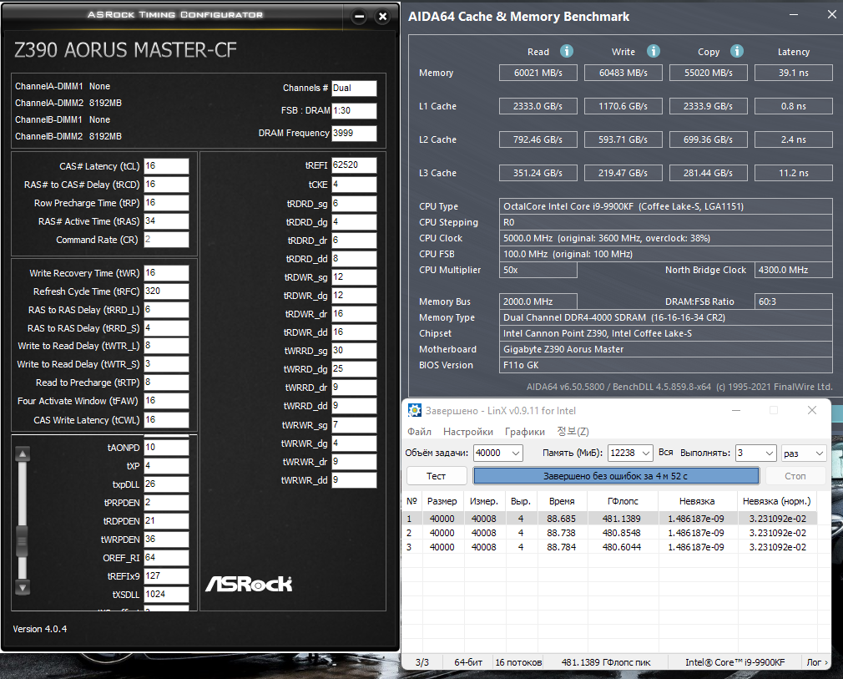Open the Настройки menu in LinX
Image resolution: width=843 pixels, height=679 pixels.
[x=467, y=432]
